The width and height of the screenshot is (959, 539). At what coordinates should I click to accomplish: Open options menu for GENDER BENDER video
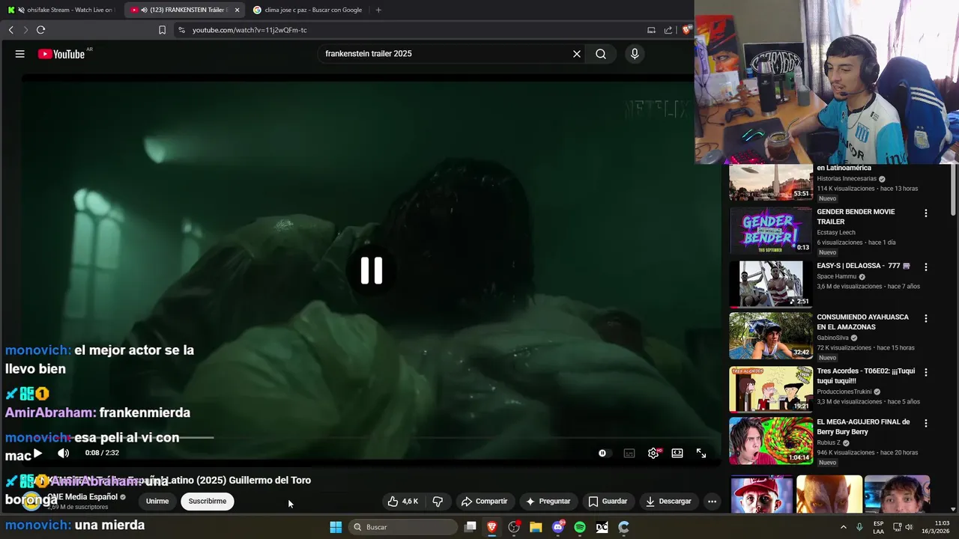pos(925,213)
